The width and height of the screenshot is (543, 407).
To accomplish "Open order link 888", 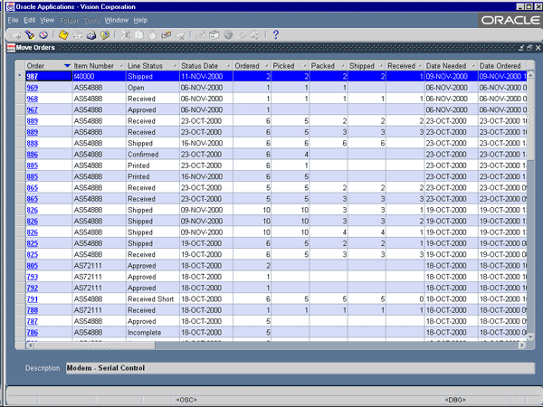I will coord(33,143).
